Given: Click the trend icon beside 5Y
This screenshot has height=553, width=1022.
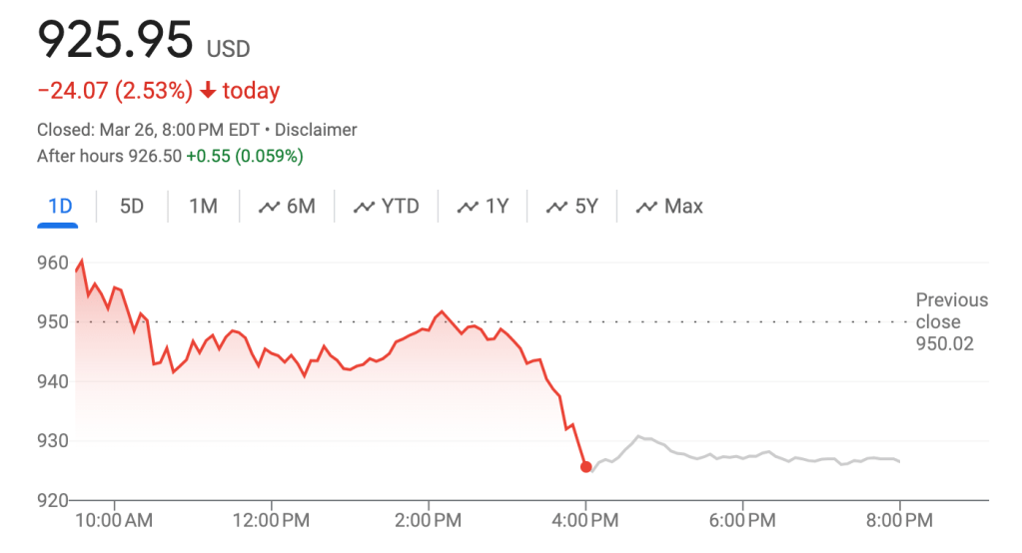Looking at the screenshot, I should (556, 208).
